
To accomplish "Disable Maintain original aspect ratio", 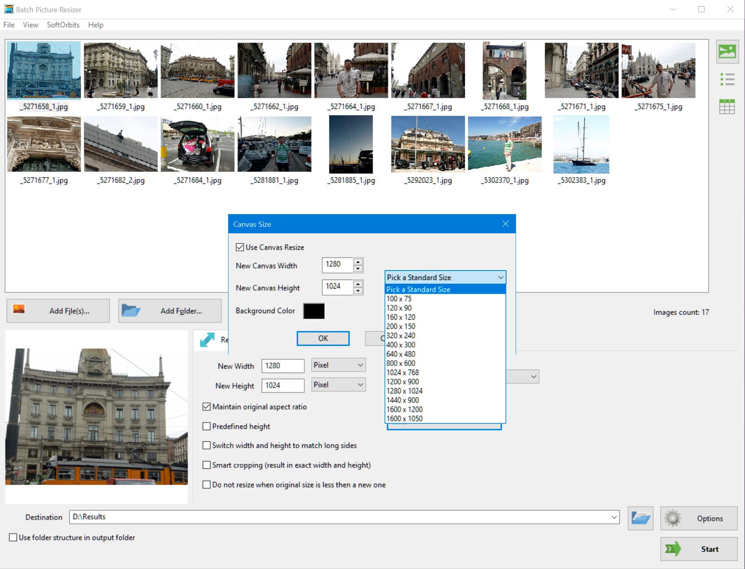I will point(207,407).
